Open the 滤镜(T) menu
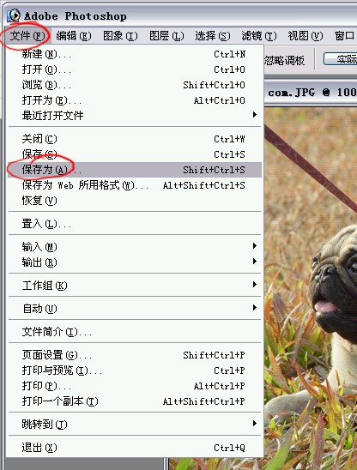 (259, 36)
